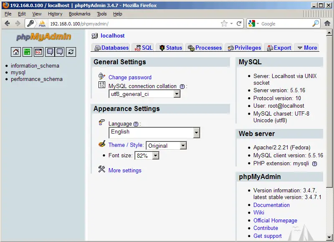Open the View menu
334x242 pixels.
coord(37,14)
